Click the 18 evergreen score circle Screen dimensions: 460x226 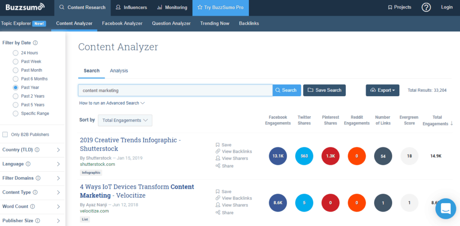(x=409, y=156)
